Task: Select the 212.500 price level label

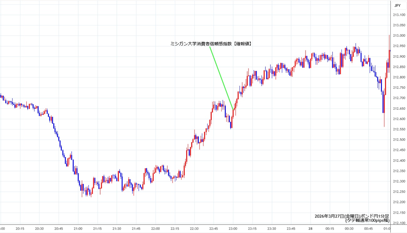Action: [399, 140]
